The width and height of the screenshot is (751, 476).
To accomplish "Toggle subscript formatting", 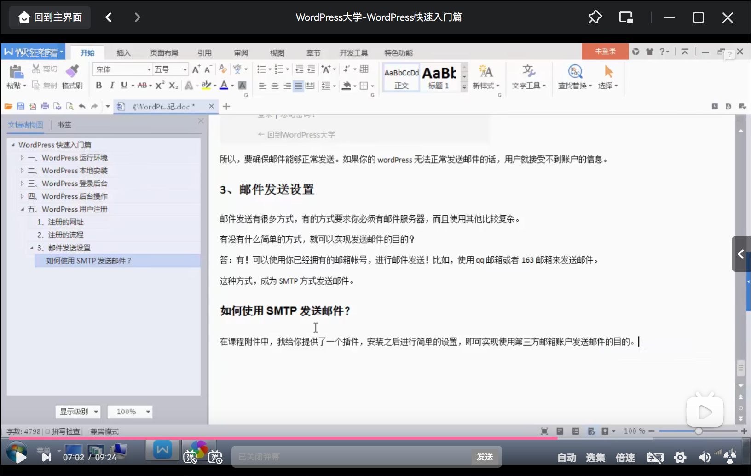I will coord(173,86).
